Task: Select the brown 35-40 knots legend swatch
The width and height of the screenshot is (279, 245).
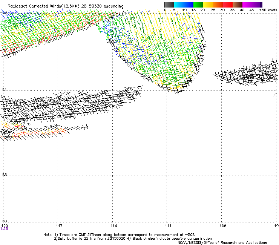Action: pyautogui.click(x=238, y=5)
